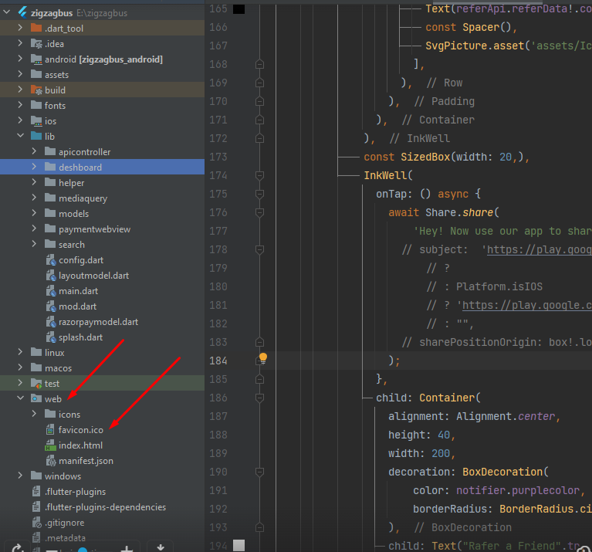Image resolution: width=592 pixels, height=552 pixels.
Task: Collapse the web folder
Action: (21, 399)
